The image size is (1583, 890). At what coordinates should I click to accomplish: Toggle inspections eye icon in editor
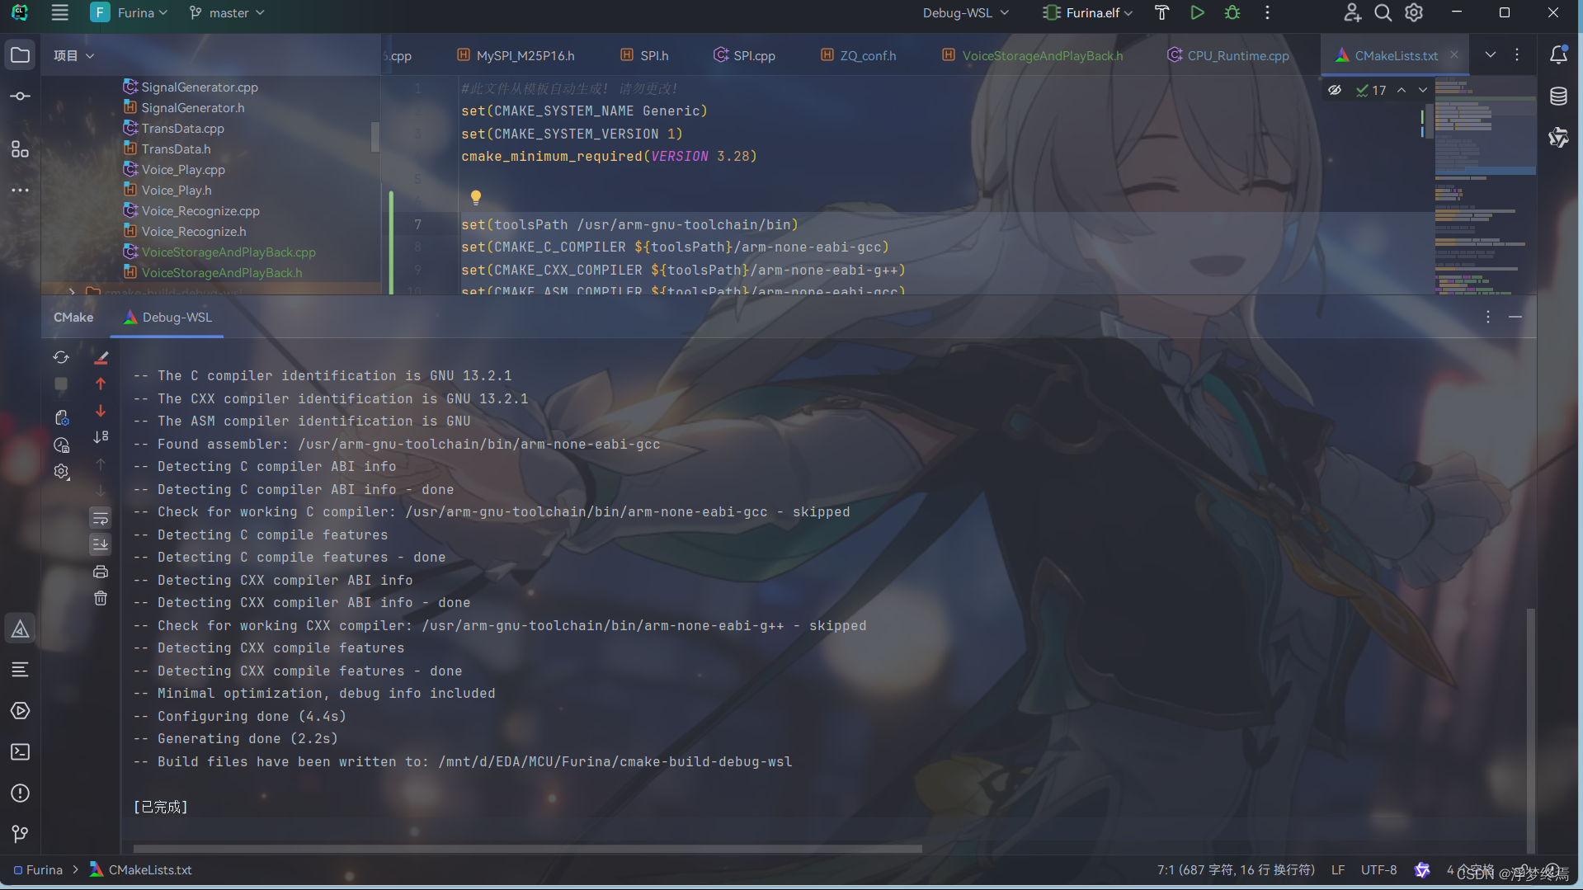click(x=1335, y=90)
